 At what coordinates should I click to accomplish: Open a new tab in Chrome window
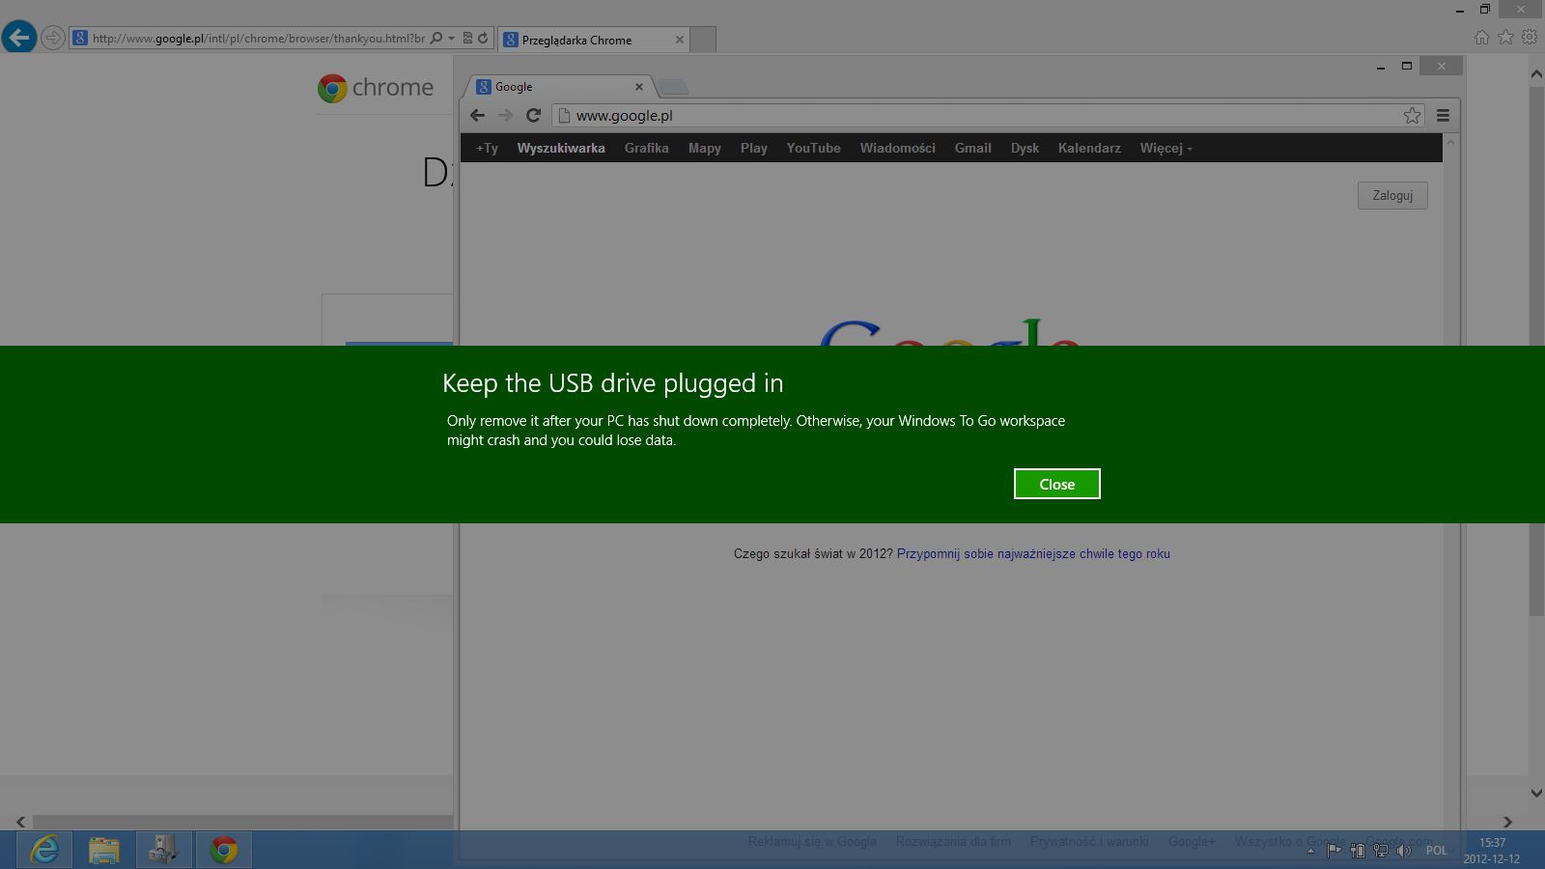(x=673, y=88)
